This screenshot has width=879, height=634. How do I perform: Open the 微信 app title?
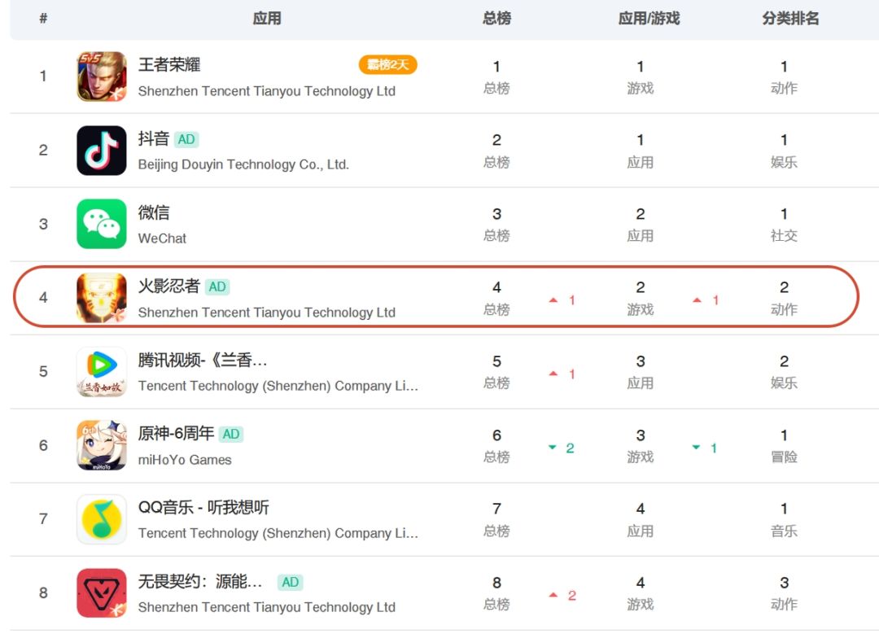154,213
